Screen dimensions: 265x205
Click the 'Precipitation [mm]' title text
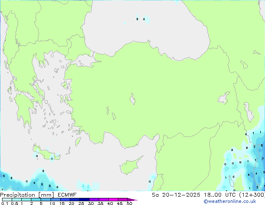[27, 195]
